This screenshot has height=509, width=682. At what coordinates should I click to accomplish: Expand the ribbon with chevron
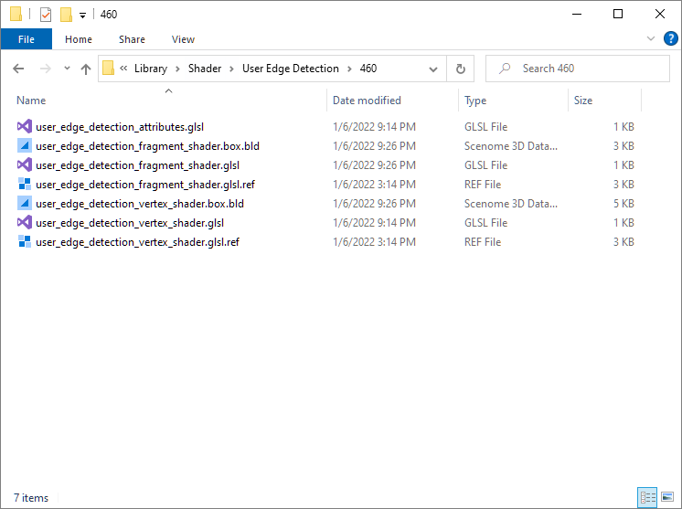point(651,38)
